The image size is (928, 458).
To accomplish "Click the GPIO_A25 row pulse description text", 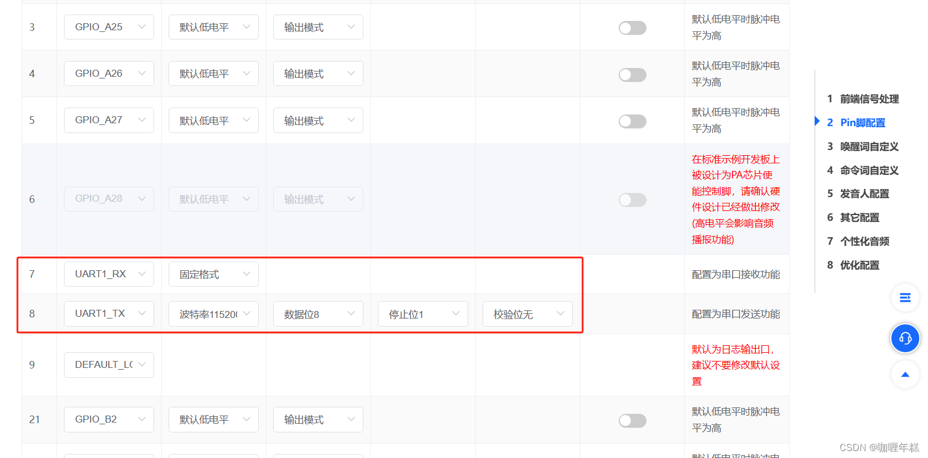I will point(736,27).
